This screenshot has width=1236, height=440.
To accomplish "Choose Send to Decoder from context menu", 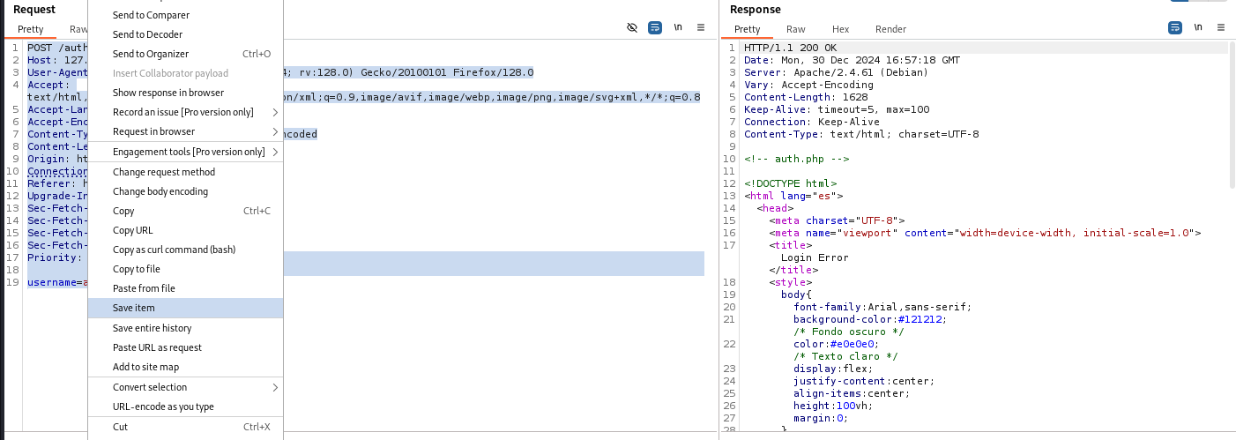I will click(185, 34).
